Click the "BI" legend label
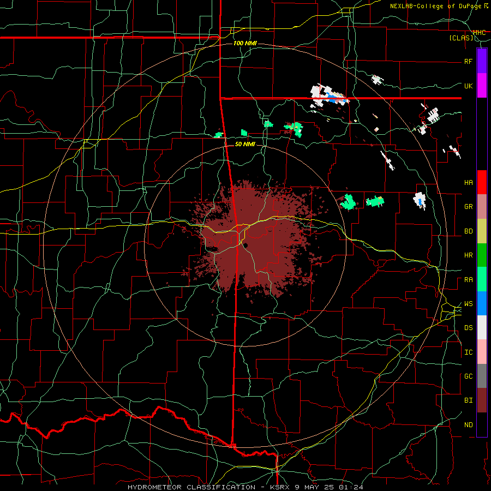Image resolution: width=491 pixels, height=491 pixels. (468, 400)
